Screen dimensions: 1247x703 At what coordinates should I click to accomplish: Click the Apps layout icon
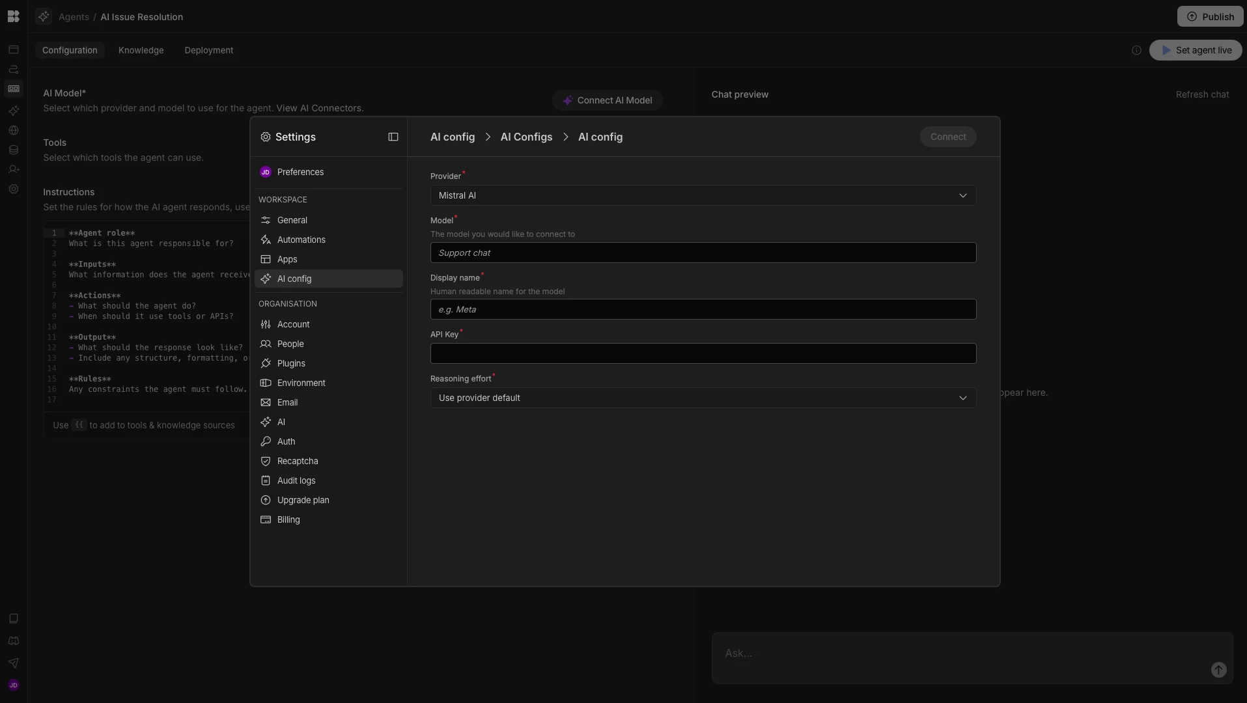point(266,259)
